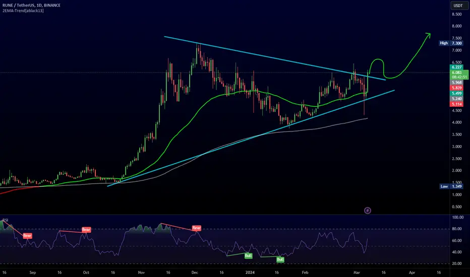470x277 pixels.
Task: Click the first Bull label before 2024
Action: click(248, 256)
